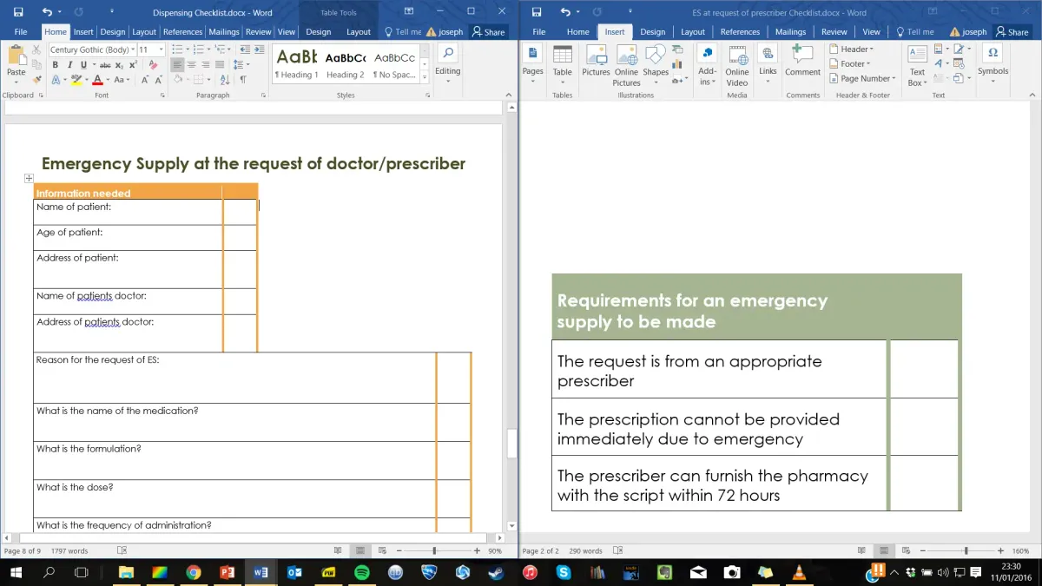Align text left in Paragraph group
The image size is (1042, 586).
177,65
